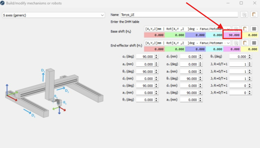The width and height of the screenshot is (260, 148).
Task: Select End-effector shift cyan rotation field
Action: (214, 49)
